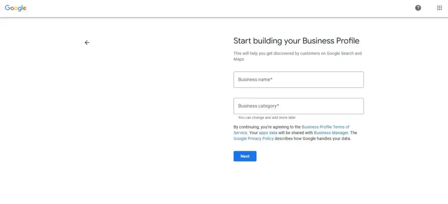Go back using the left arrow
This screenshot has width=448, height=204.
[x=87, y=42]
